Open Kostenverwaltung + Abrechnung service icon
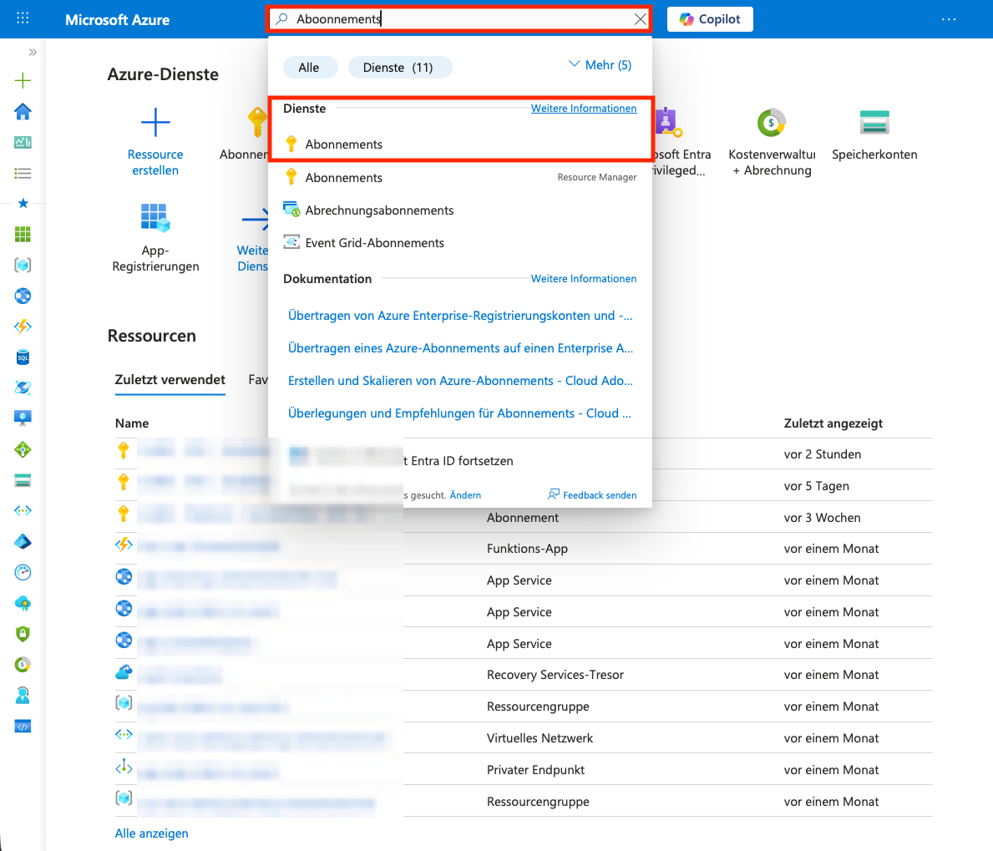 pos(771,124)
